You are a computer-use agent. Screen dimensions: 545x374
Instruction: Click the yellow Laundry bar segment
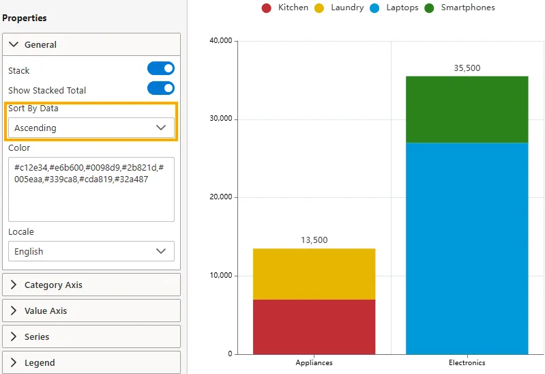click(314, 274)
